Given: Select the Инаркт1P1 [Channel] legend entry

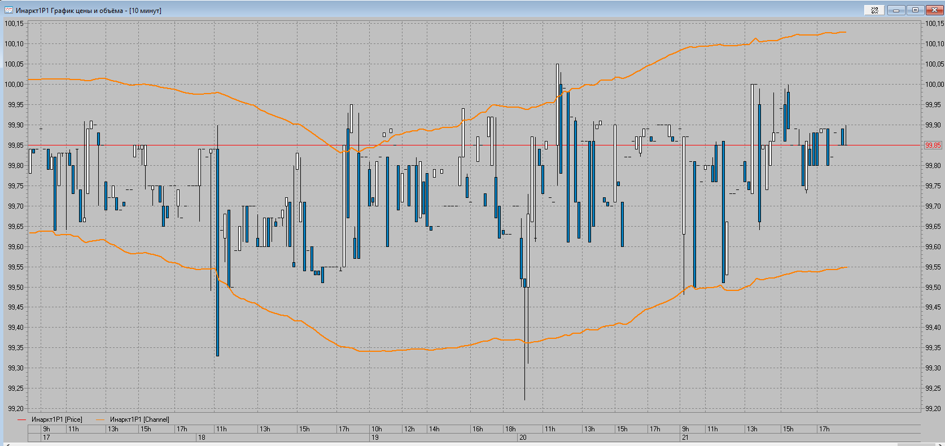Looking at the screenshot, I should [x=139, y=419].
